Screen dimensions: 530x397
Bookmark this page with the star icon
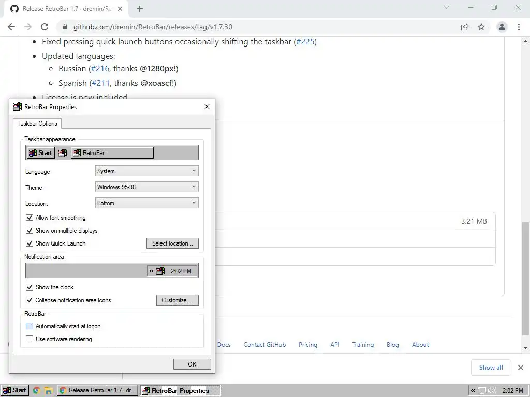click(481, 27)
